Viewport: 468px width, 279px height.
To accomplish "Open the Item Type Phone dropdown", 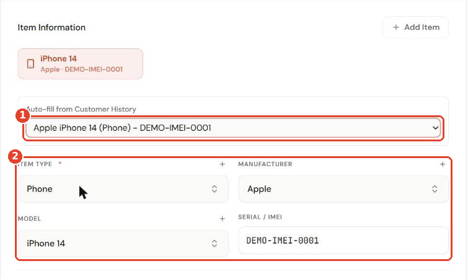I will (x=123, y=189).
